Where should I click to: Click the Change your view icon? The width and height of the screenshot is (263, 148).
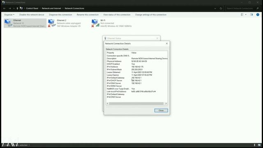[242, 15]
